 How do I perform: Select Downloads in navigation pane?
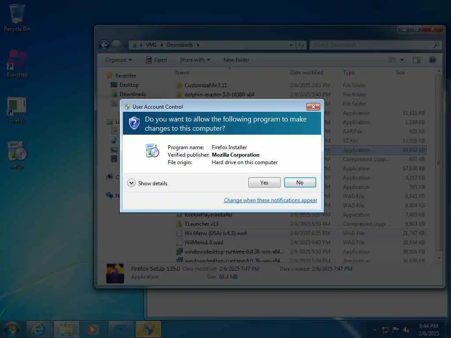(133, 94)
